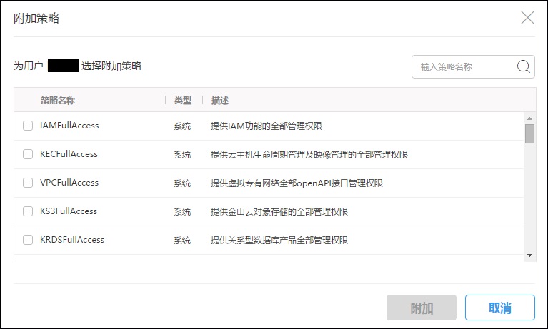The width and height of the screenshot is (548, 329).
Task: Click the 类型 column header
Action: pos(183,101)
